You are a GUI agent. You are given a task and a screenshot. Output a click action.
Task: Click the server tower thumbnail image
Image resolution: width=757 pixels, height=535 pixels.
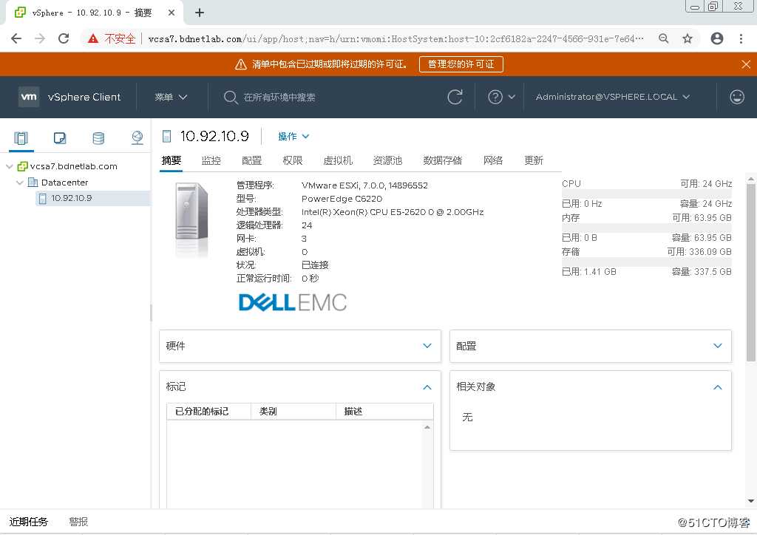coord(191,220)
